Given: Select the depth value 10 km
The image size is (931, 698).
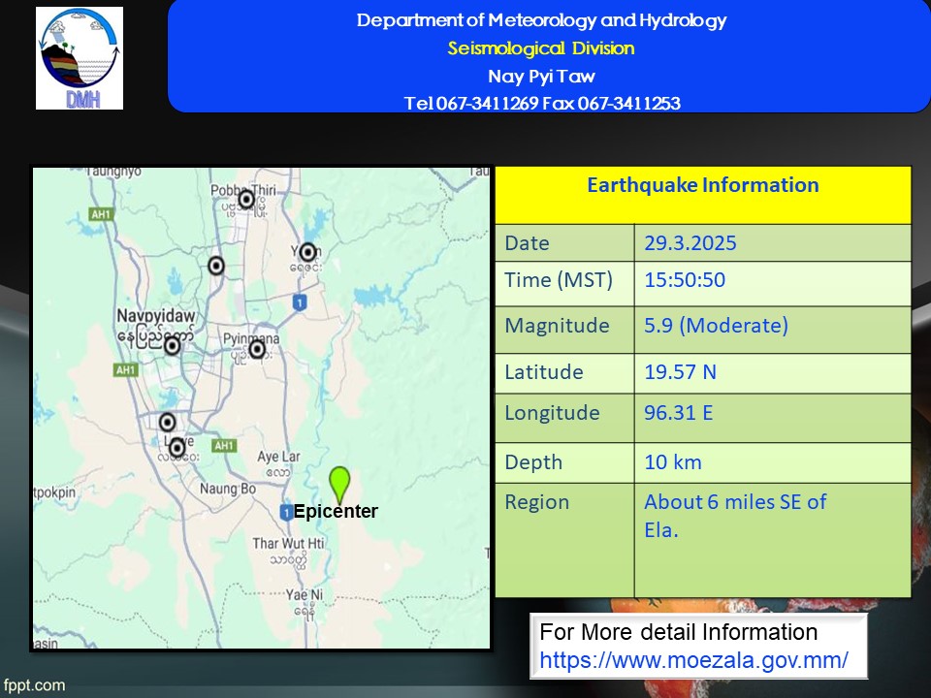Looking at the screenshot, I should (672, 462).
